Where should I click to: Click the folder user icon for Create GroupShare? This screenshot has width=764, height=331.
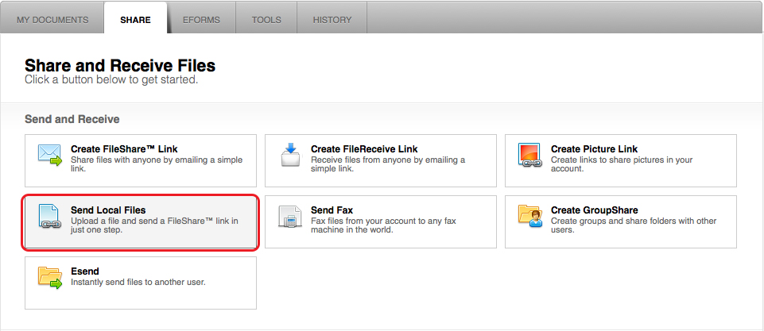click(x=530, y=216)
